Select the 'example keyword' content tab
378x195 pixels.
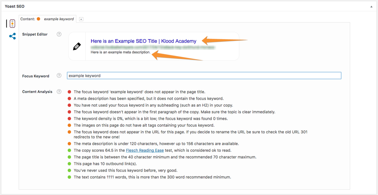pyautogui.click(x=59, y=19)
